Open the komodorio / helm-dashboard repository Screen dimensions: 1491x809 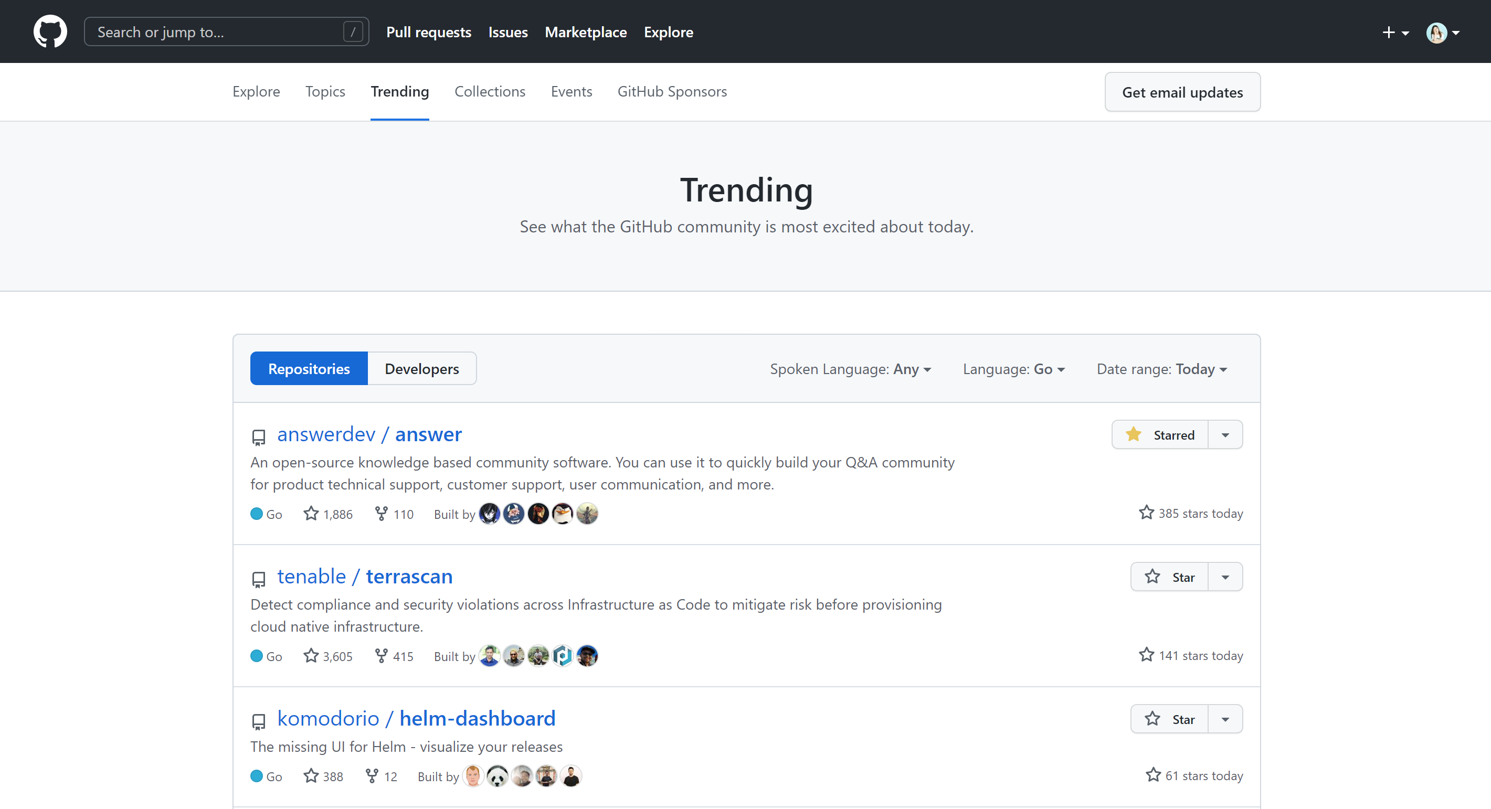point(416,718)
